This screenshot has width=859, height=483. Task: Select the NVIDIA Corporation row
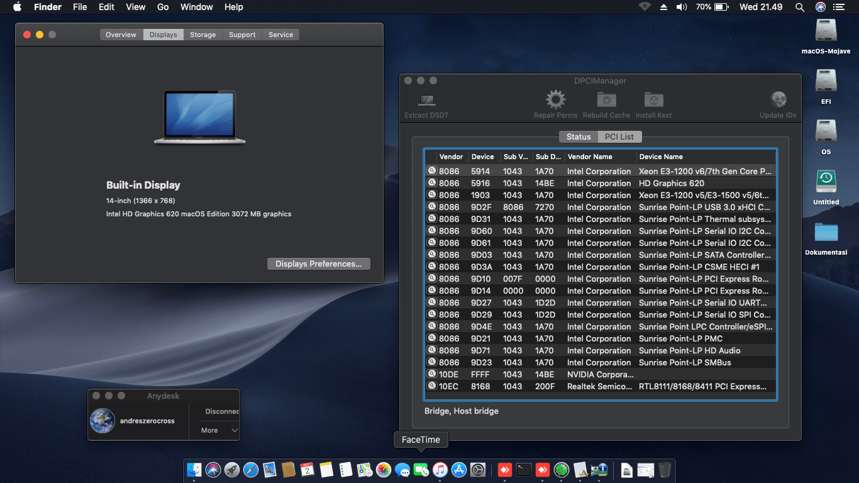pyautogui.click(x=597, y=374)
